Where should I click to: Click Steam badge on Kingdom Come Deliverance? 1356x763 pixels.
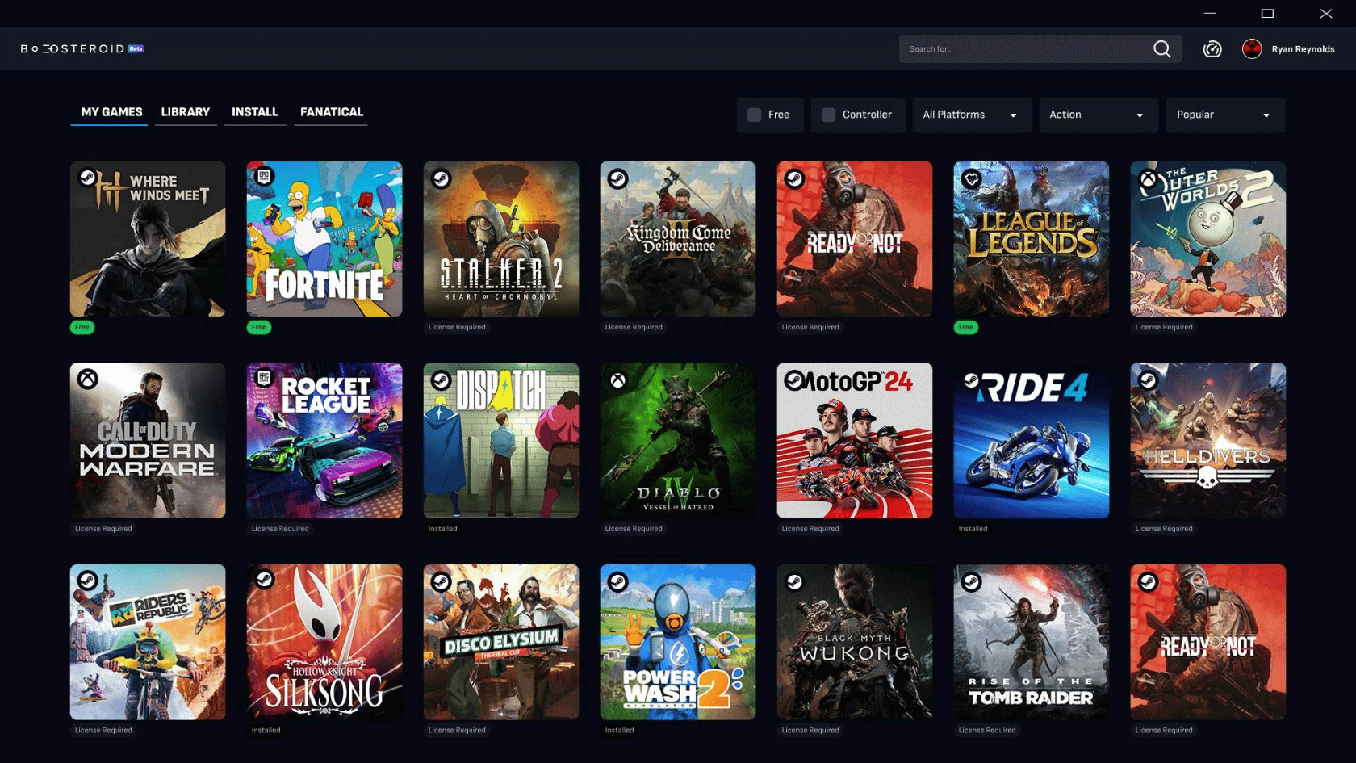click(617, 178)
